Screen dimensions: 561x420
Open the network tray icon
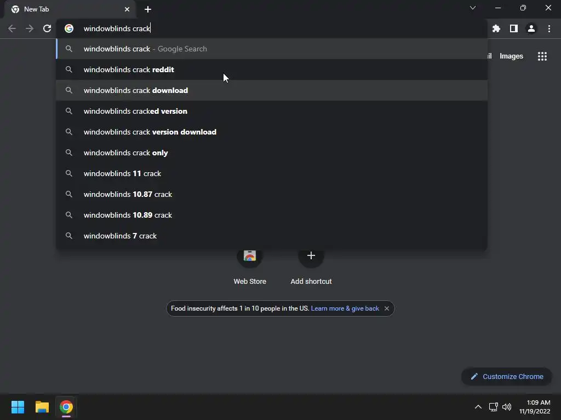tap(494, 407)
